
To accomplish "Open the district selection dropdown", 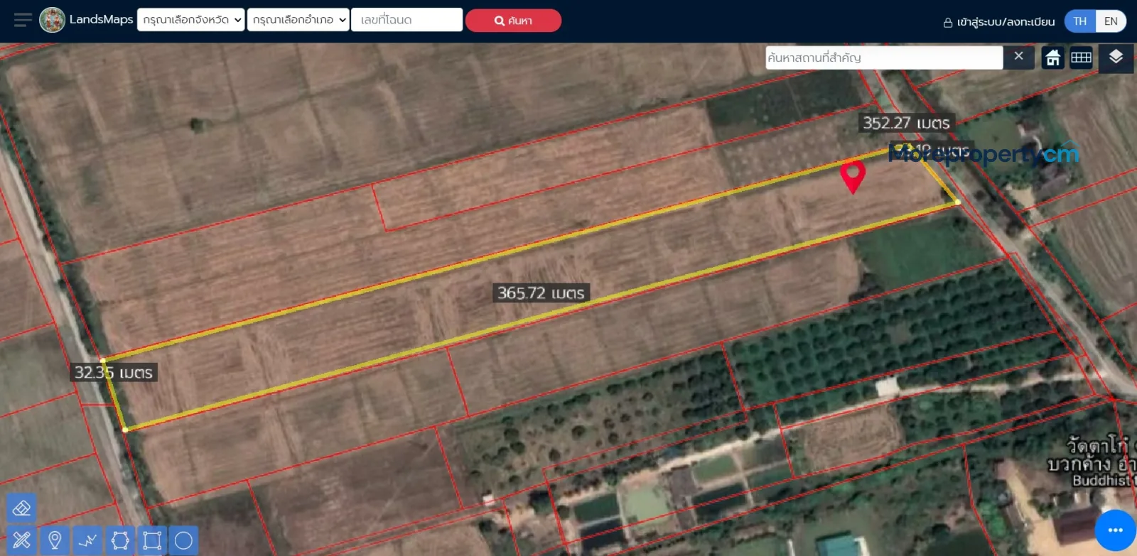I will pyautogui.click(x=298, y=20).
